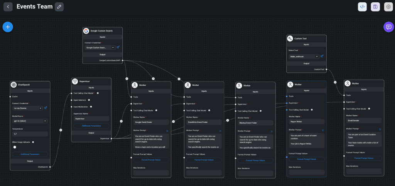The height and width of the screenshot is (186, 395).
Task: Click Allow Image Uploads info icon
Action: click(x=33, y=142)
